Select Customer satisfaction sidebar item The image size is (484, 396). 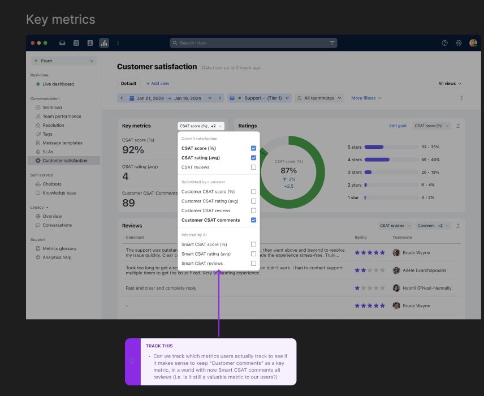pyautogui.click(x=64, y=161)
